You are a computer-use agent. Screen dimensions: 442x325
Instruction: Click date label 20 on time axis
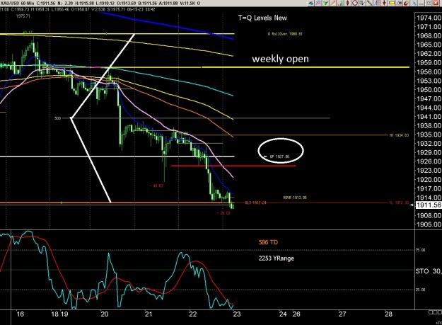(x=105, y=314)
